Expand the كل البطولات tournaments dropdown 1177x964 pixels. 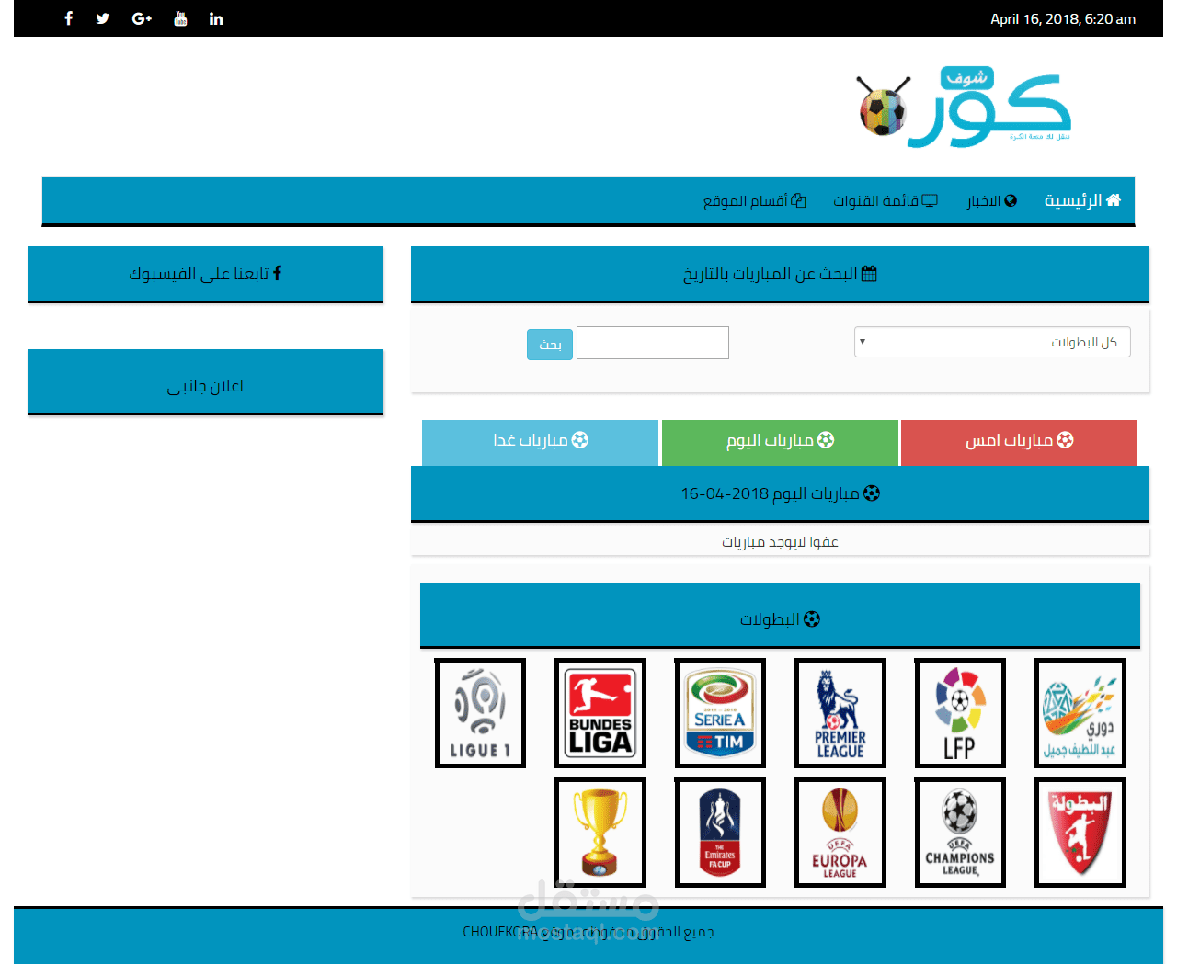992,342
